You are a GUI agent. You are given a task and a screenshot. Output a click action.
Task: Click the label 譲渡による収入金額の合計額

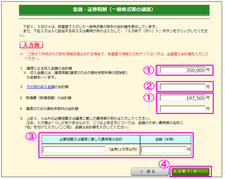pos(49,68)
